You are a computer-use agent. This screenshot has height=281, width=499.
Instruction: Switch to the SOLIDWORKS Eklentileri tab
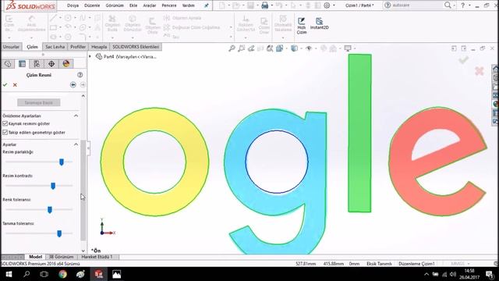(136, 47)
